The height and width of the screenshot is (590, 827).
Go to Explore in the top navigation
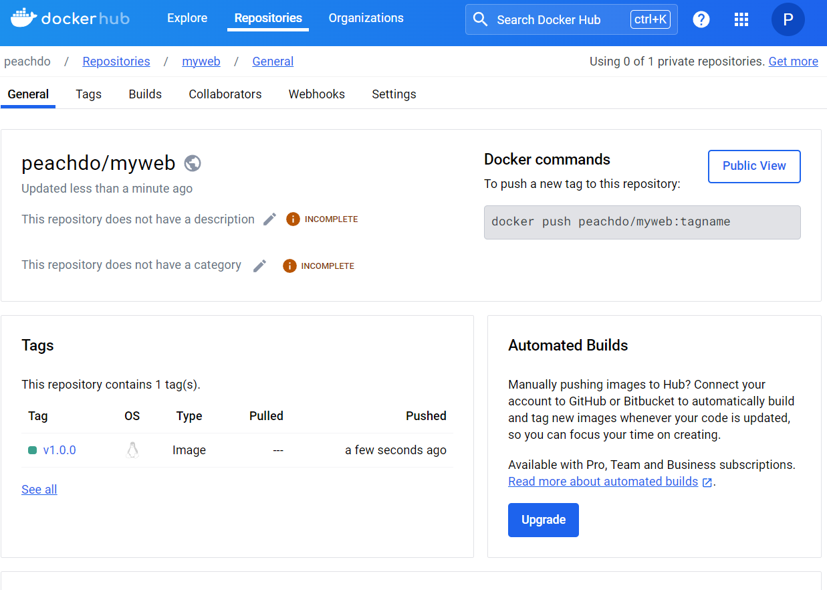[x=187, y=18]
